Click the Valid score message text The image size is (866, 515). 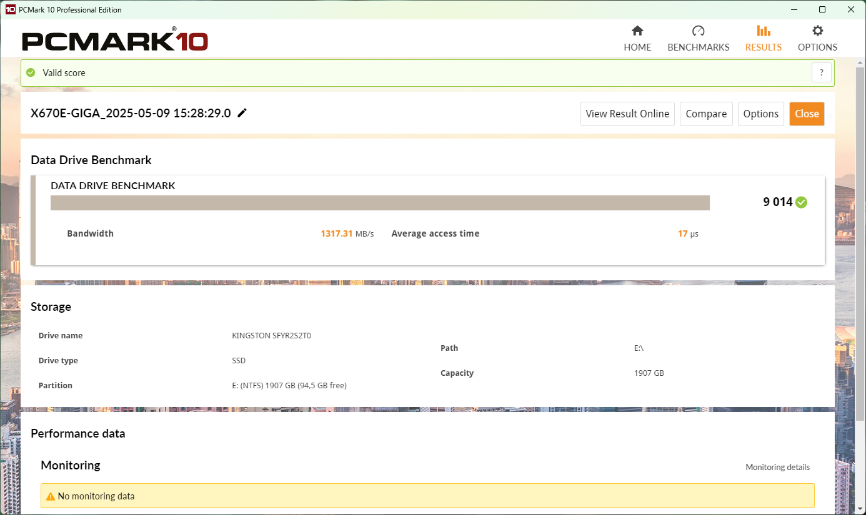[64, 72]
